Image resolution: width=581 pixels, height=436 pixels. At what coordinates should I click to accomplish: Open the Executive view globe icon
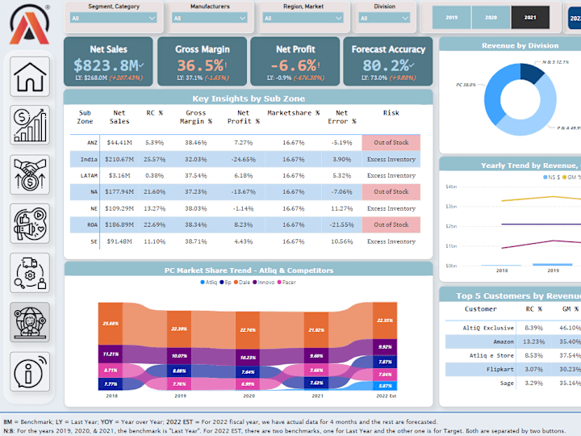coord(30,322)
